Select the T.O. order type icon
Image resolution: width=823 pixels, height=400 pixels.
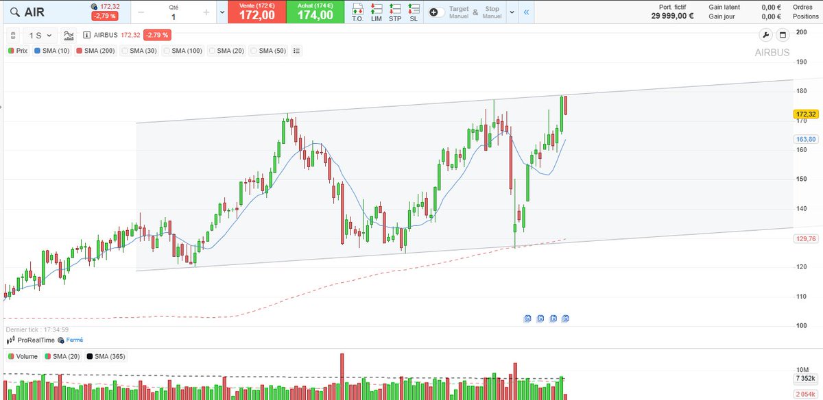[x=357, y=12]
